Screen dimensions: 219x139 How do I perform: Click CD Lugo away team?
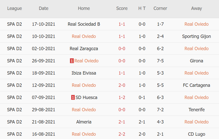(196, 134)
